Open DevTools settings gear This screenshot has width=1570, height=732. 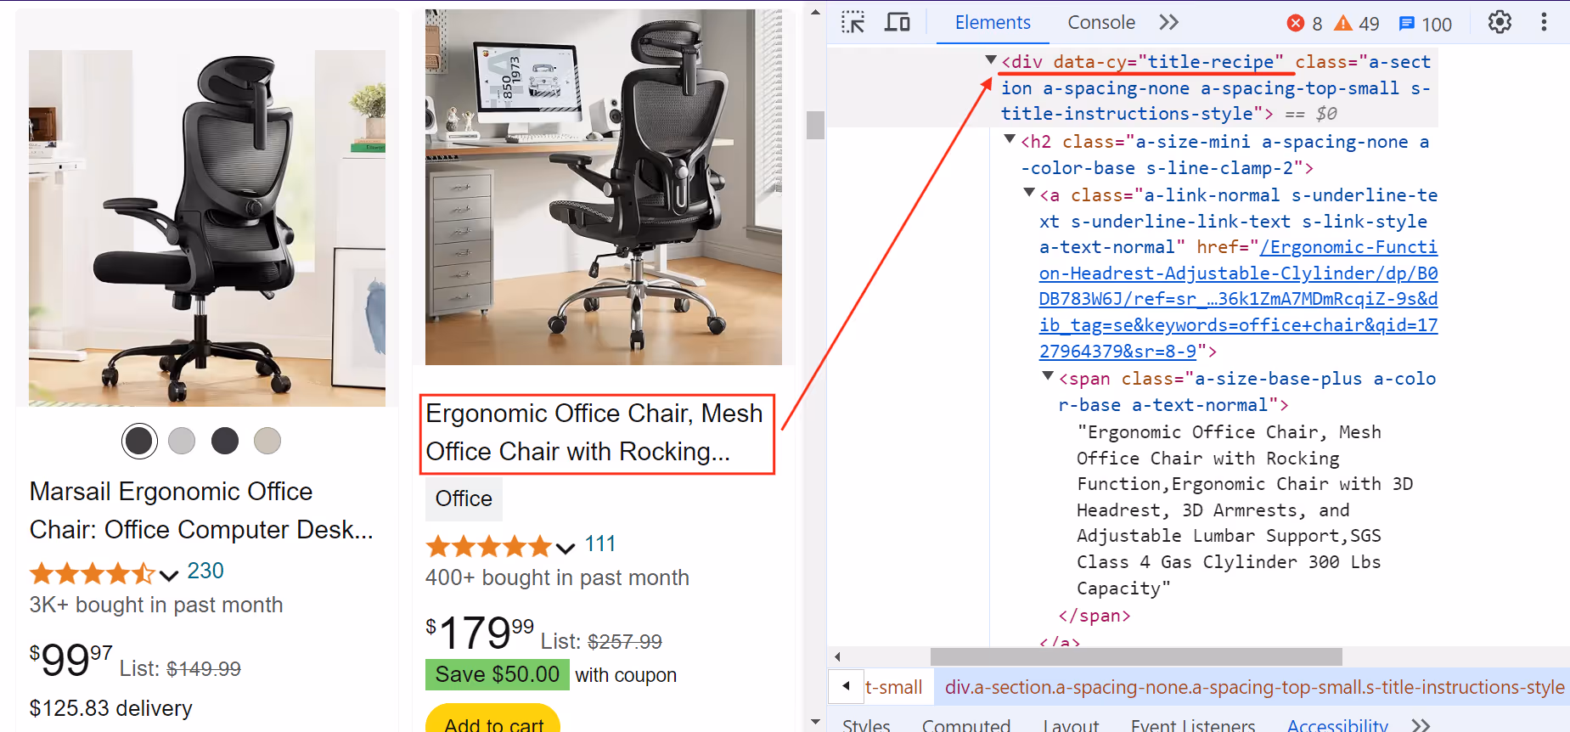pos(1500,22)
